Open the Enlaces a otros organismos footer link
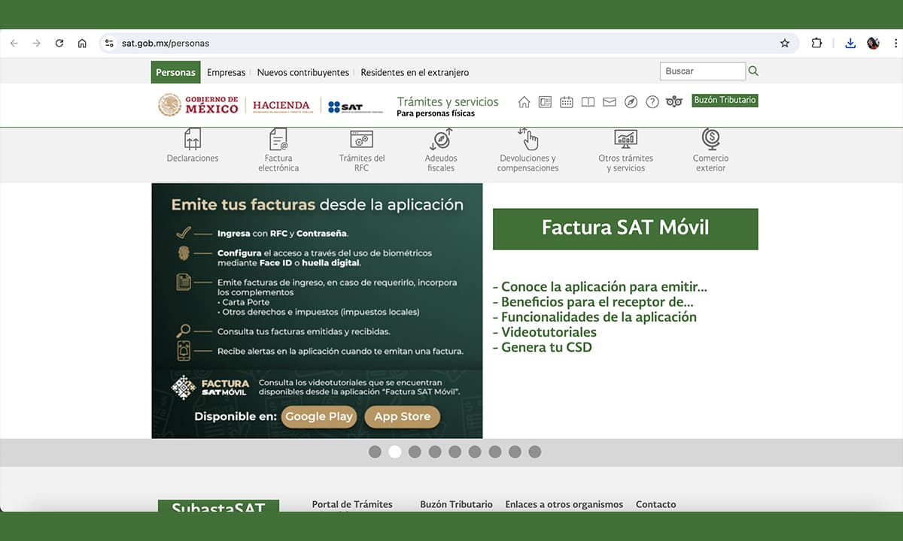The height and width of the screenshot is (541, 903). click(x=564, y=504)
